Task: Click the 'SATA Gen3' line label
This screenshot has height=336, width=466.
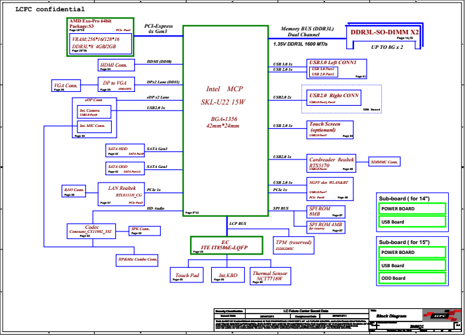Action: coord(157,149)
